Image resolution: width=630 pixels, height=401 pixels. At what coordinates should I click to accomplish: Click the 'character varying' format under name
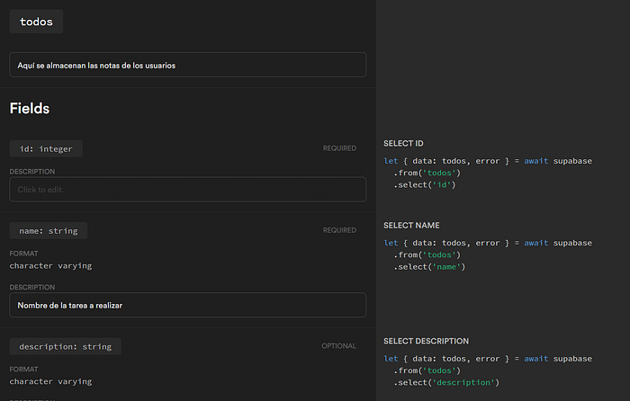(50, 266)
